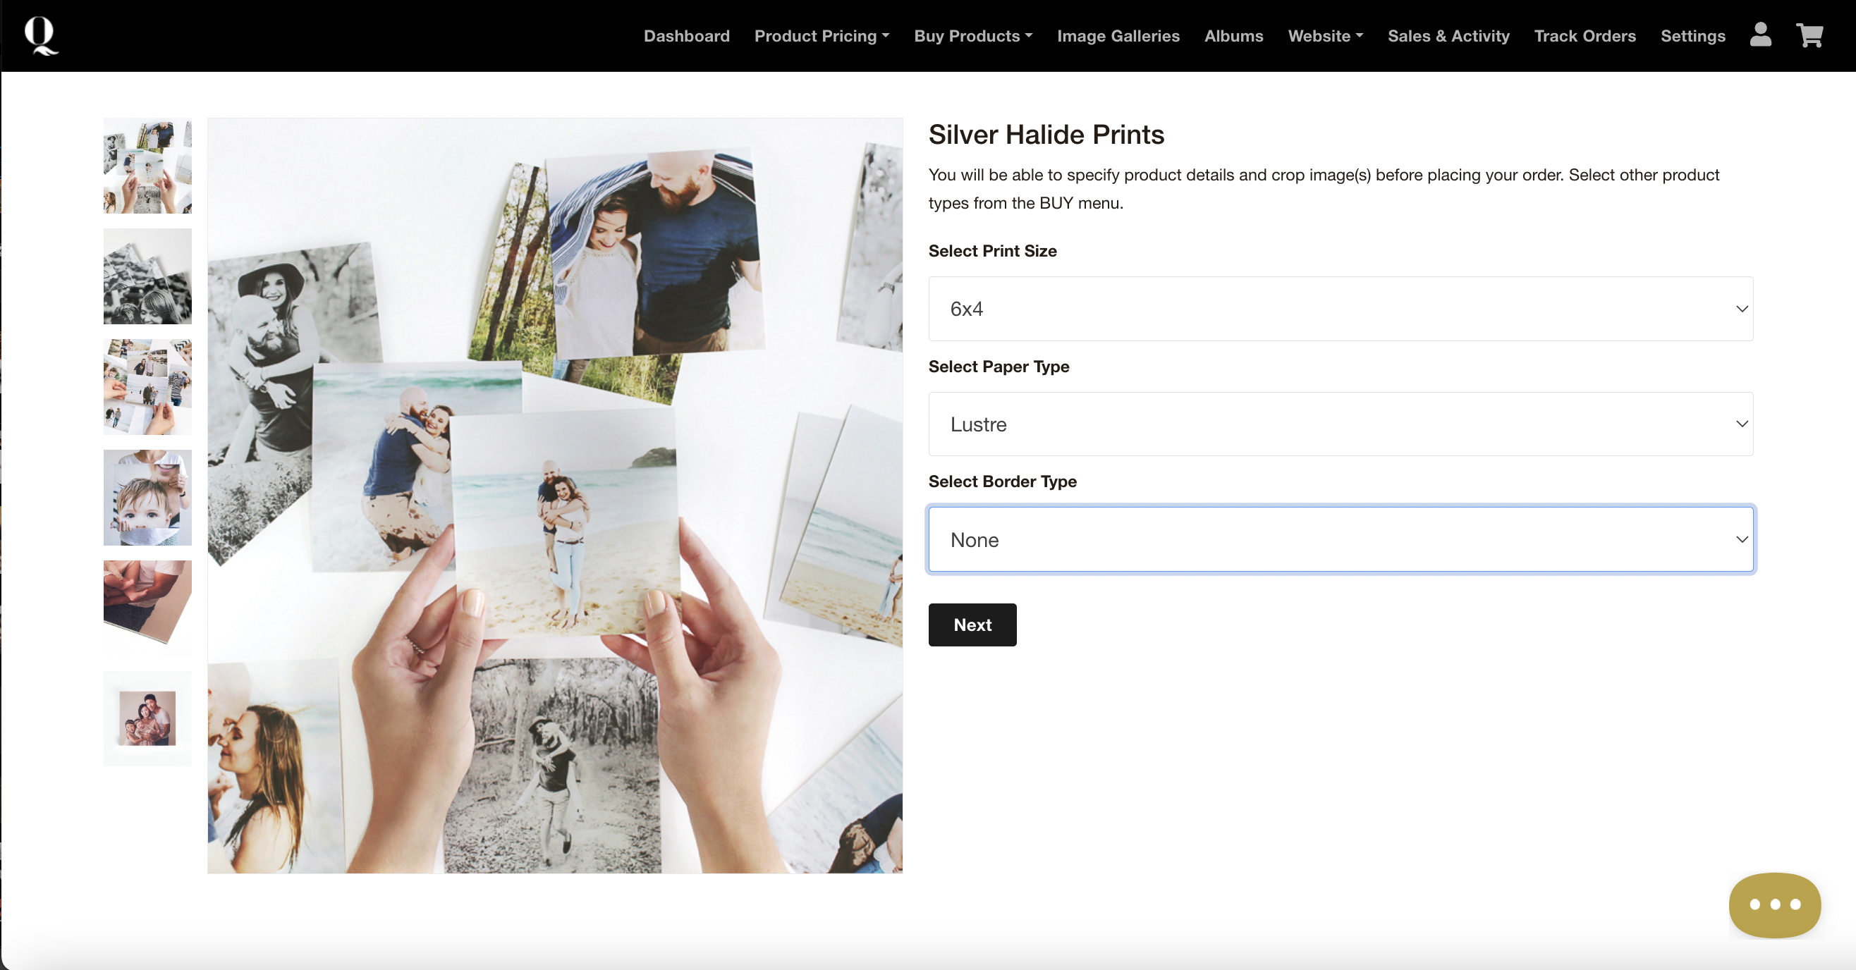Expand the Website menu
Screen dimensions: 1856x970
[1325, 36]
